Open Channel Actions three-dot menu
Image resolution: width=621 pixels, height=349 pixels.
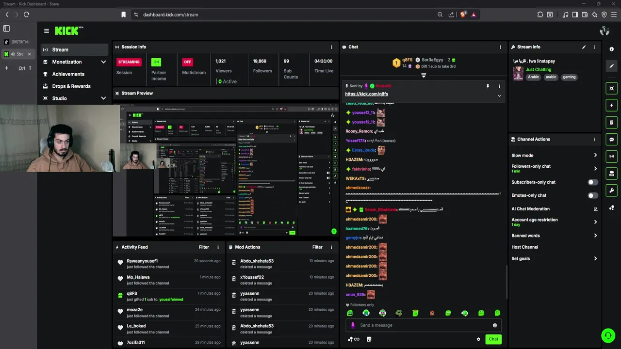pos(594,139)
